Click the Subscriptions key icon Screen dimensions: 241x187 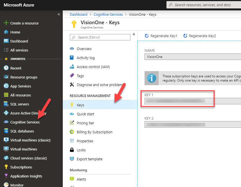pyautogui.click(x=6, y=167)
